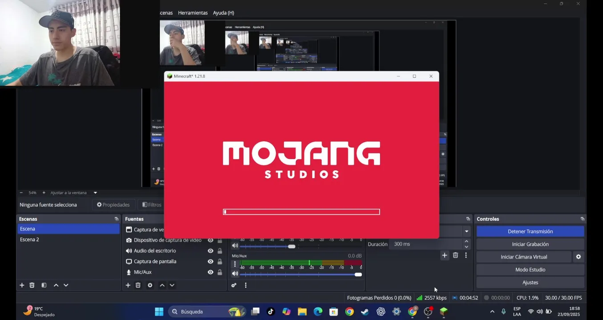The height and width of the screenshot is (320, 603).
Task: Open preview scaling dropdown arrow
Action: (x=95, y=193)
